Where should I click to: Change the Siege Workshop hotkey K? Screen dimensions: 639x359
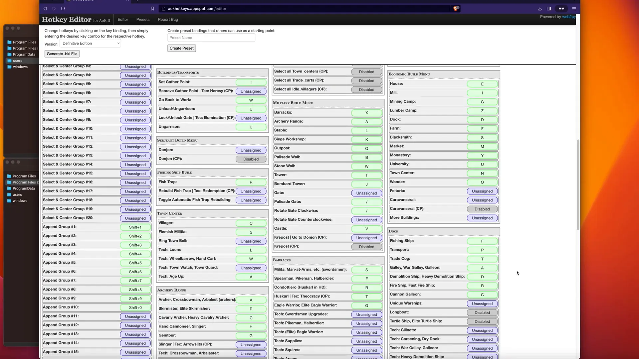coord(366,140)
